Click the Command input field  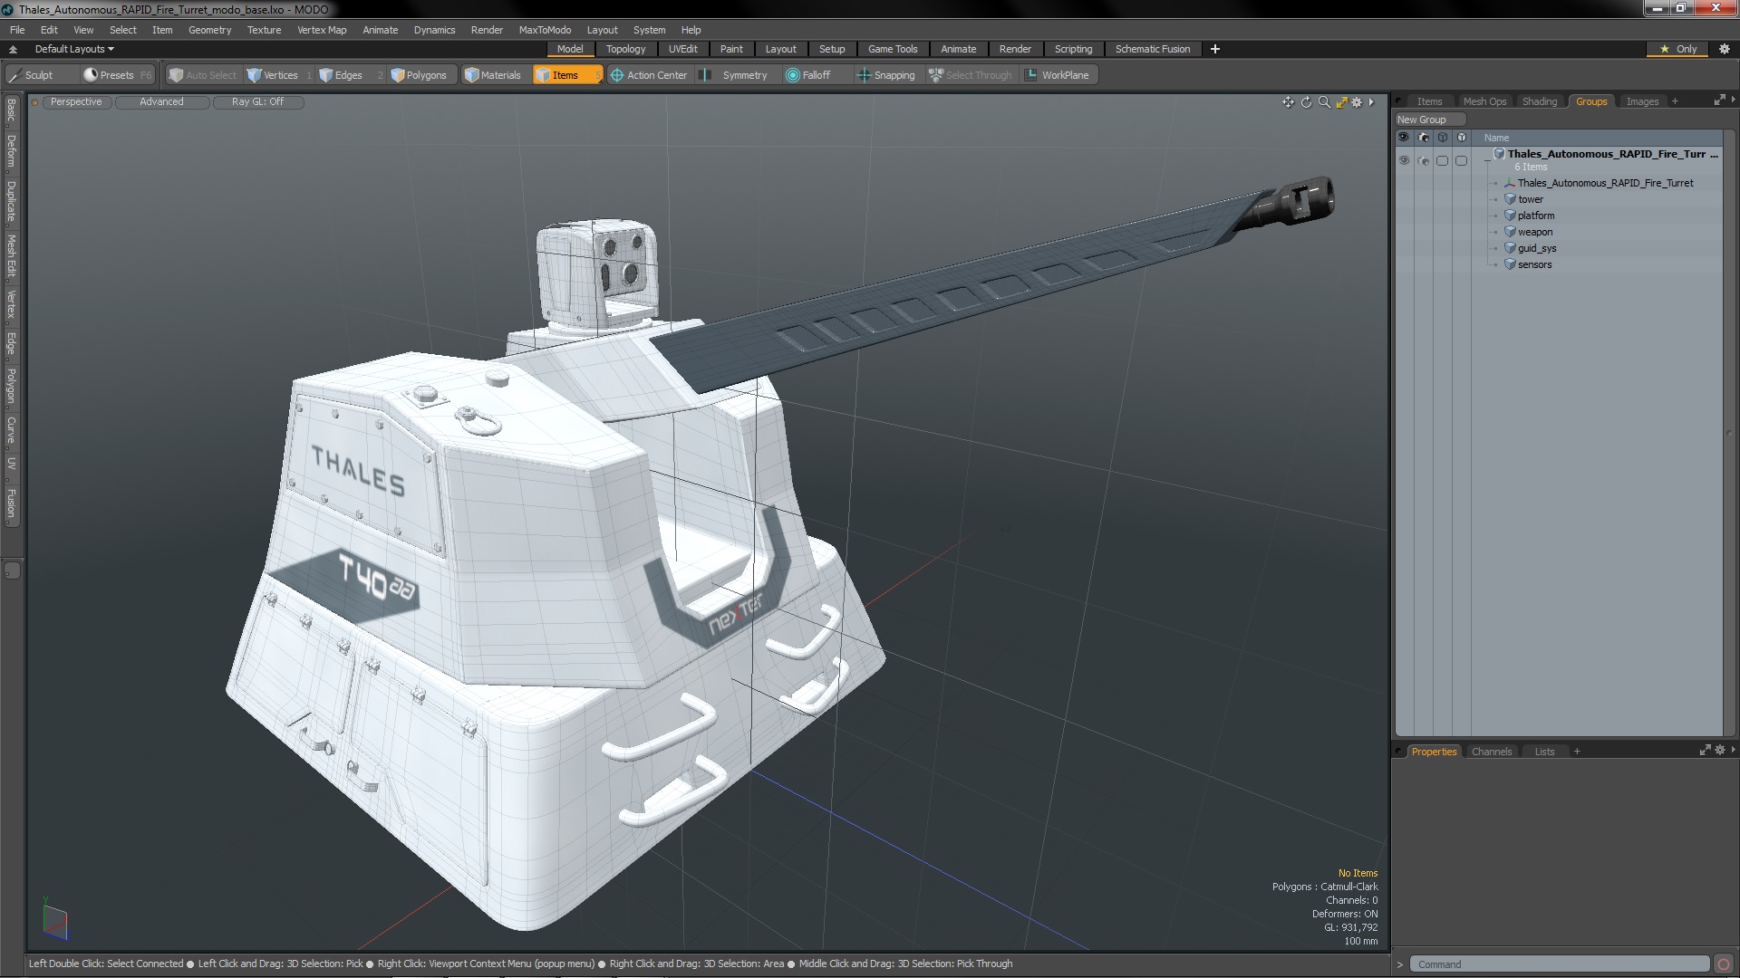1559,964
